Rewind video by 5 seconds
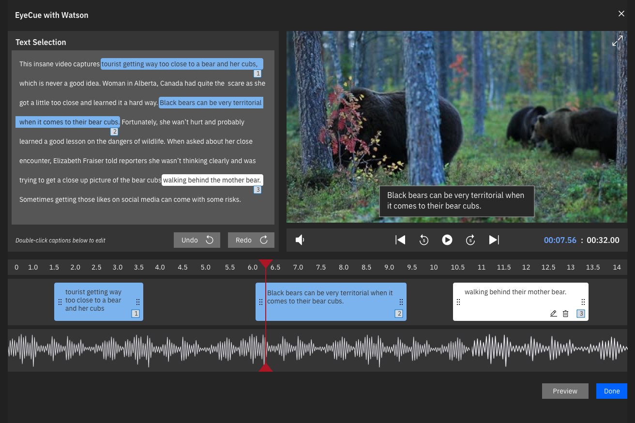This screenshot has width=635, height=423. click(423, 240)
